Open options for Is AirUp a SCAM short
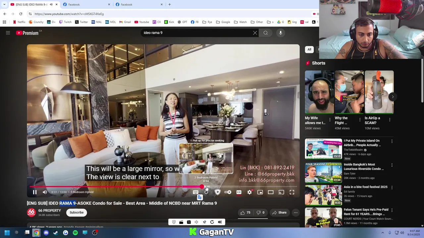This screenshot has width=424, height=238. pyautogui.click(x=390, y=120)
